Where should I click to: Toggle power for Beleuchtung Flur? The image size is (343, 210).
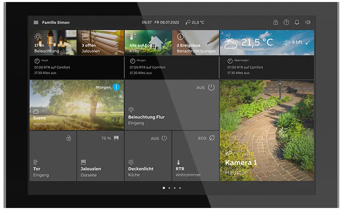pos(211,87)
